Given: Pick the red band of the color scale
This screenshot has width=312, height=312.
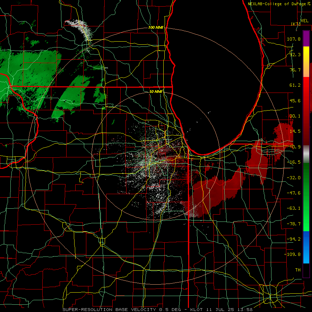Looking at the screenshot, I should point(306,111).
